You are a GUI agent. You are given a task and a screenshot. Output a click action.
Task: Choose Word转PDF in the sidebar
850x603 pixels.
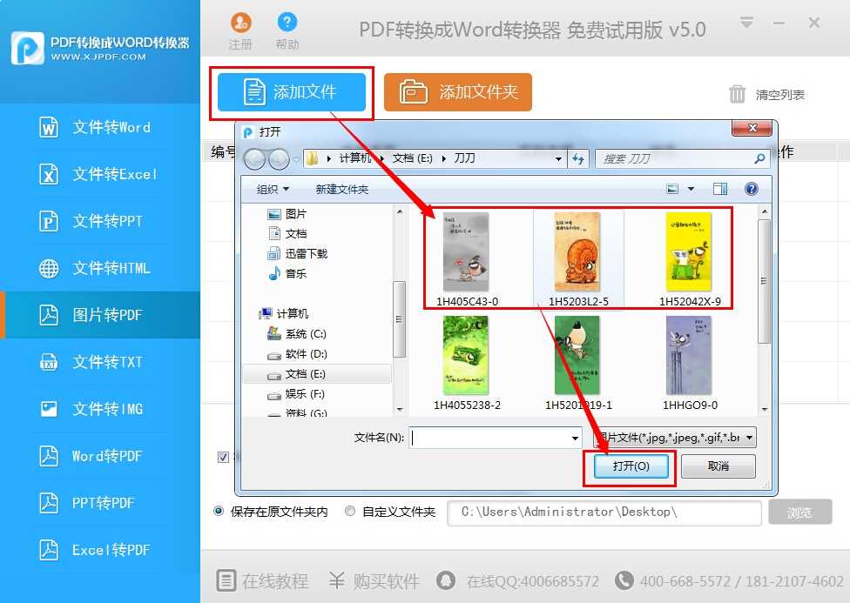point(100,456)
